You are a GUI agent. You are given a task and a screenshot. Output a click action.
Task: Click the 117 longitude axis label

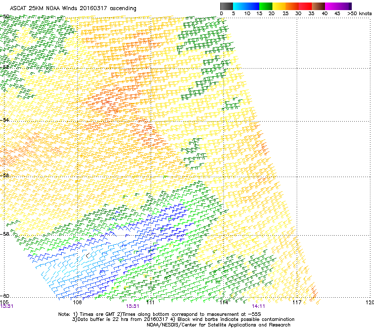(297, 302)
